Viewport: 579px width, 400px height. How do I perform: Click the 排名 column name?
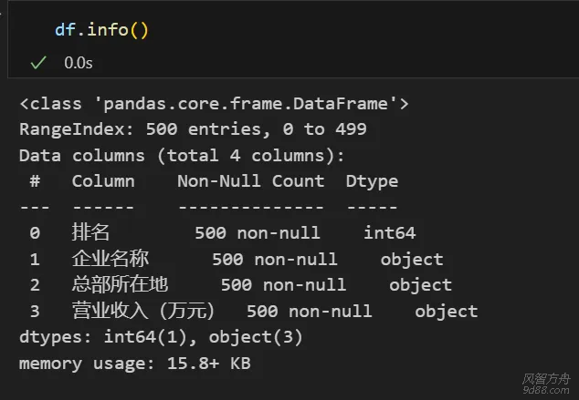click(x=90, y=233)
